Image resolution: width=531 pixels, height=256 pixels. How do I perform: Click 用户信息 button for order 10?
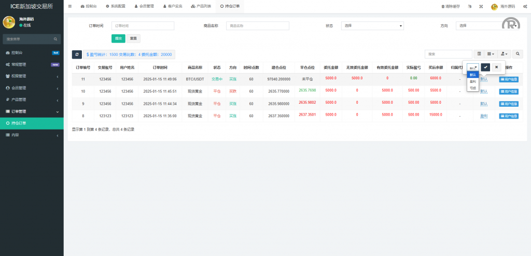coord(508,91)
